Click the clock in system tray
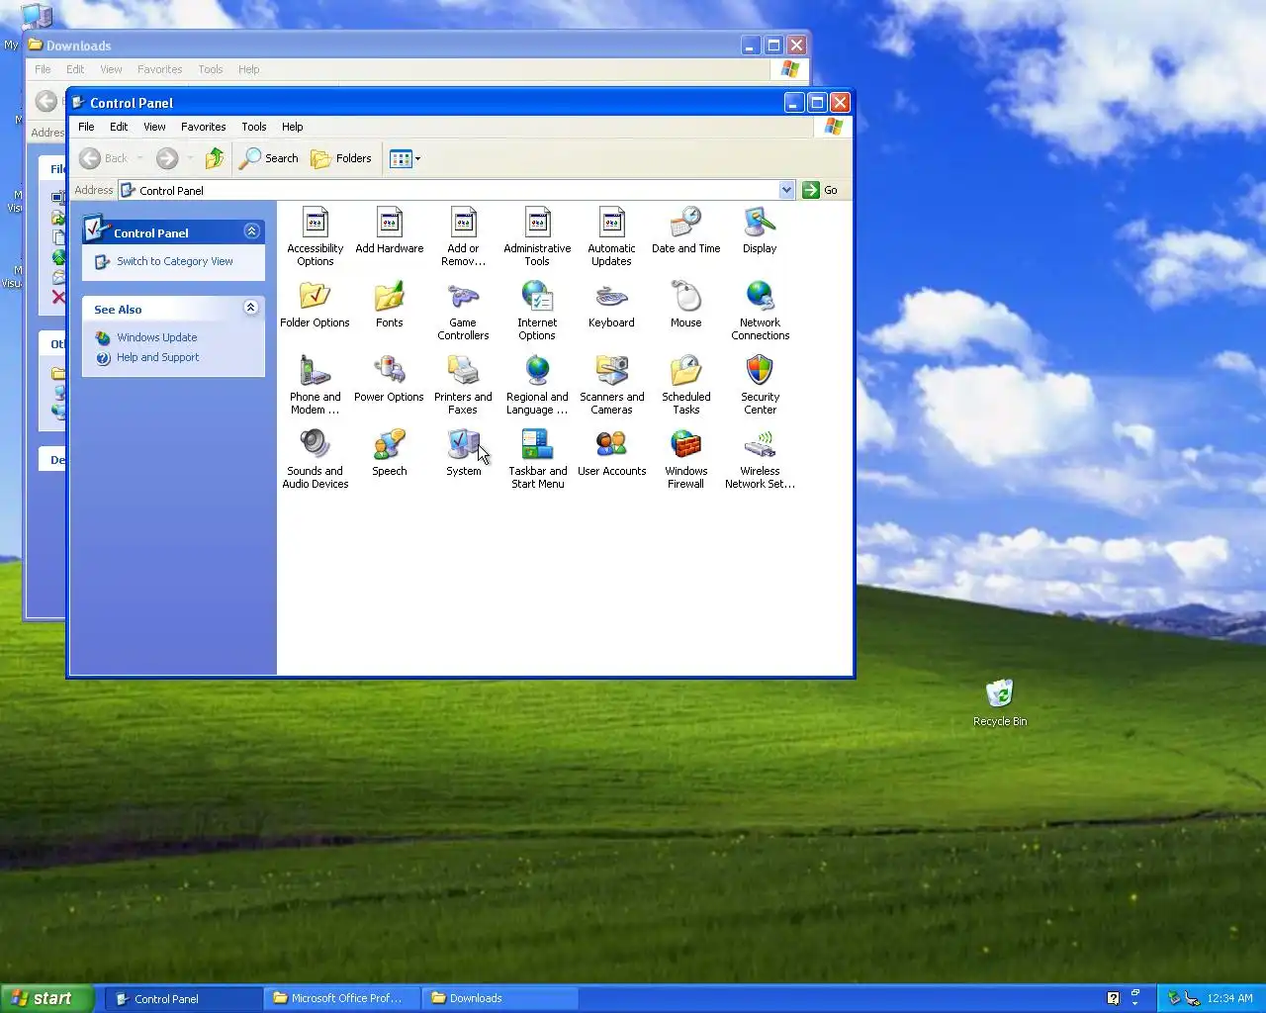Viewport: 1266px width, 1013px height. pyautogui.click(x=1229, y=998)
